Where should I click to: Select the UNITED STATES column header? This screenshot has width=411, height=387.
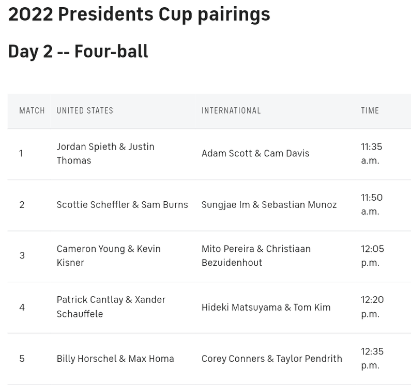coord(85,110)
